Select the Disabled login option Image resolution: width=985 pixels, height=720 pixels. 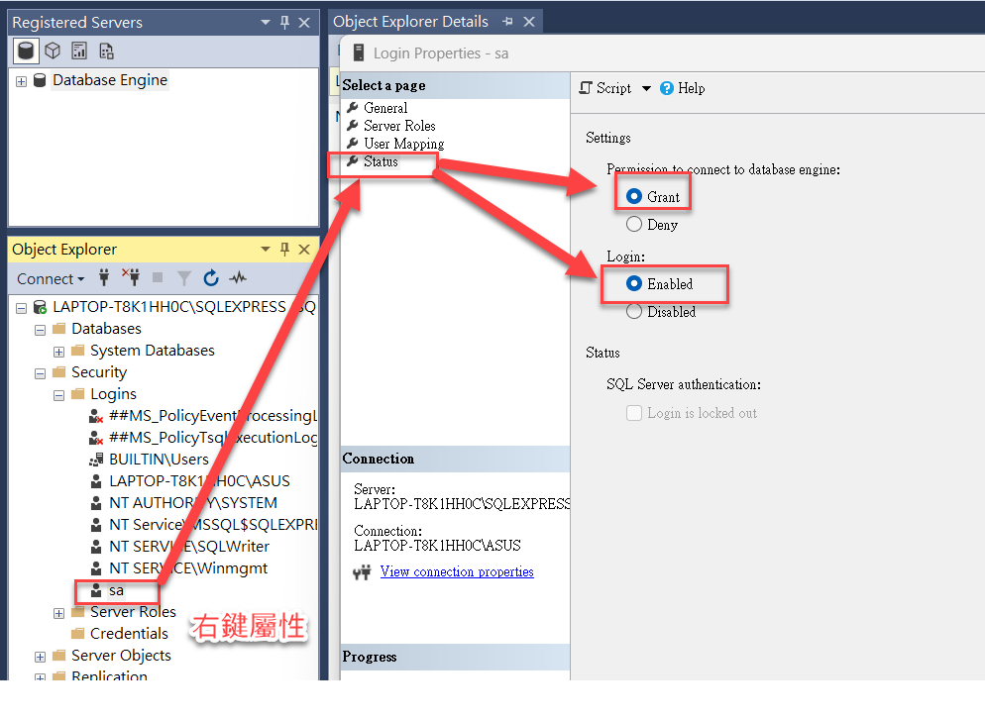coord(633,312)
